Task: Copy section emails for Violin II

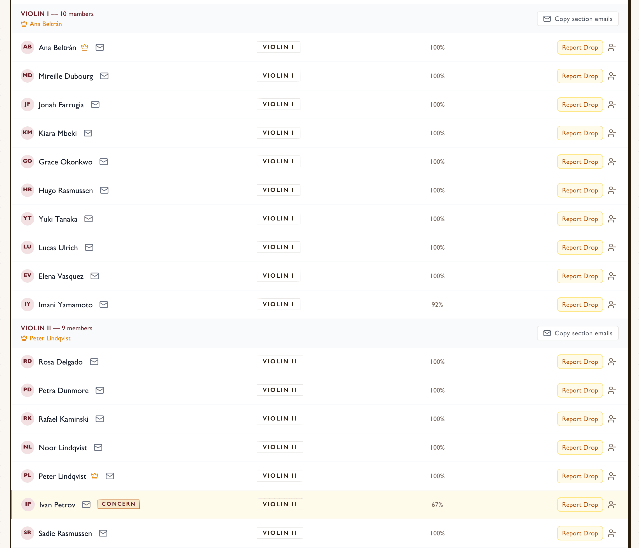Action: (578, 333)
